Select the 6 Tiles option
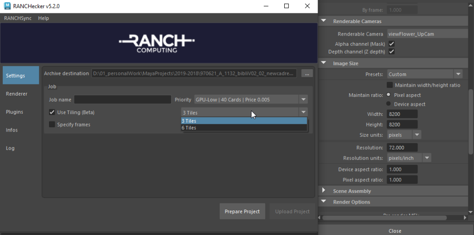This screenshot has width=474, height=235. click(244, 127)
